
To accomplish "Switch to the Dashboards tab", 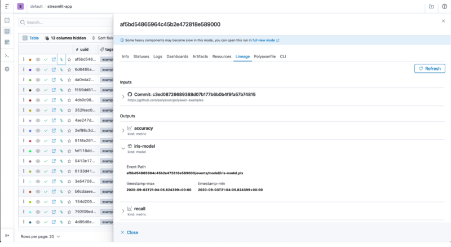I will pos(177,56).
